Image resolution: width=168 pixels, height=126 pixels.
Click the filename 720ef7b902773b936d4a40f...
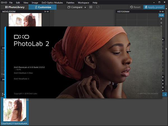(15, 124)
